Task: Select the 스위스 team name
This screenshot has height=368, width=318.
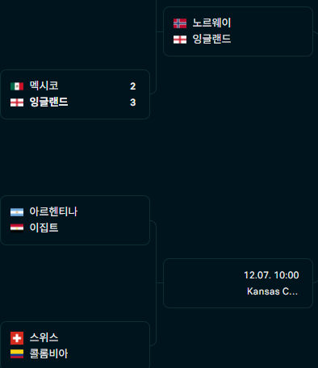Action: (x=44, y=337)
